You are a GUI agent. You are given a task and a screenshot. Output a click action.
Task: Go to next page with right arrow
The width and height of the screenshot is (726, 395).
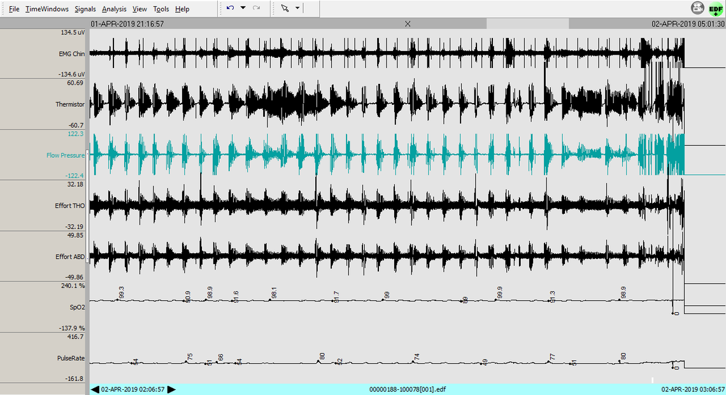171,389
